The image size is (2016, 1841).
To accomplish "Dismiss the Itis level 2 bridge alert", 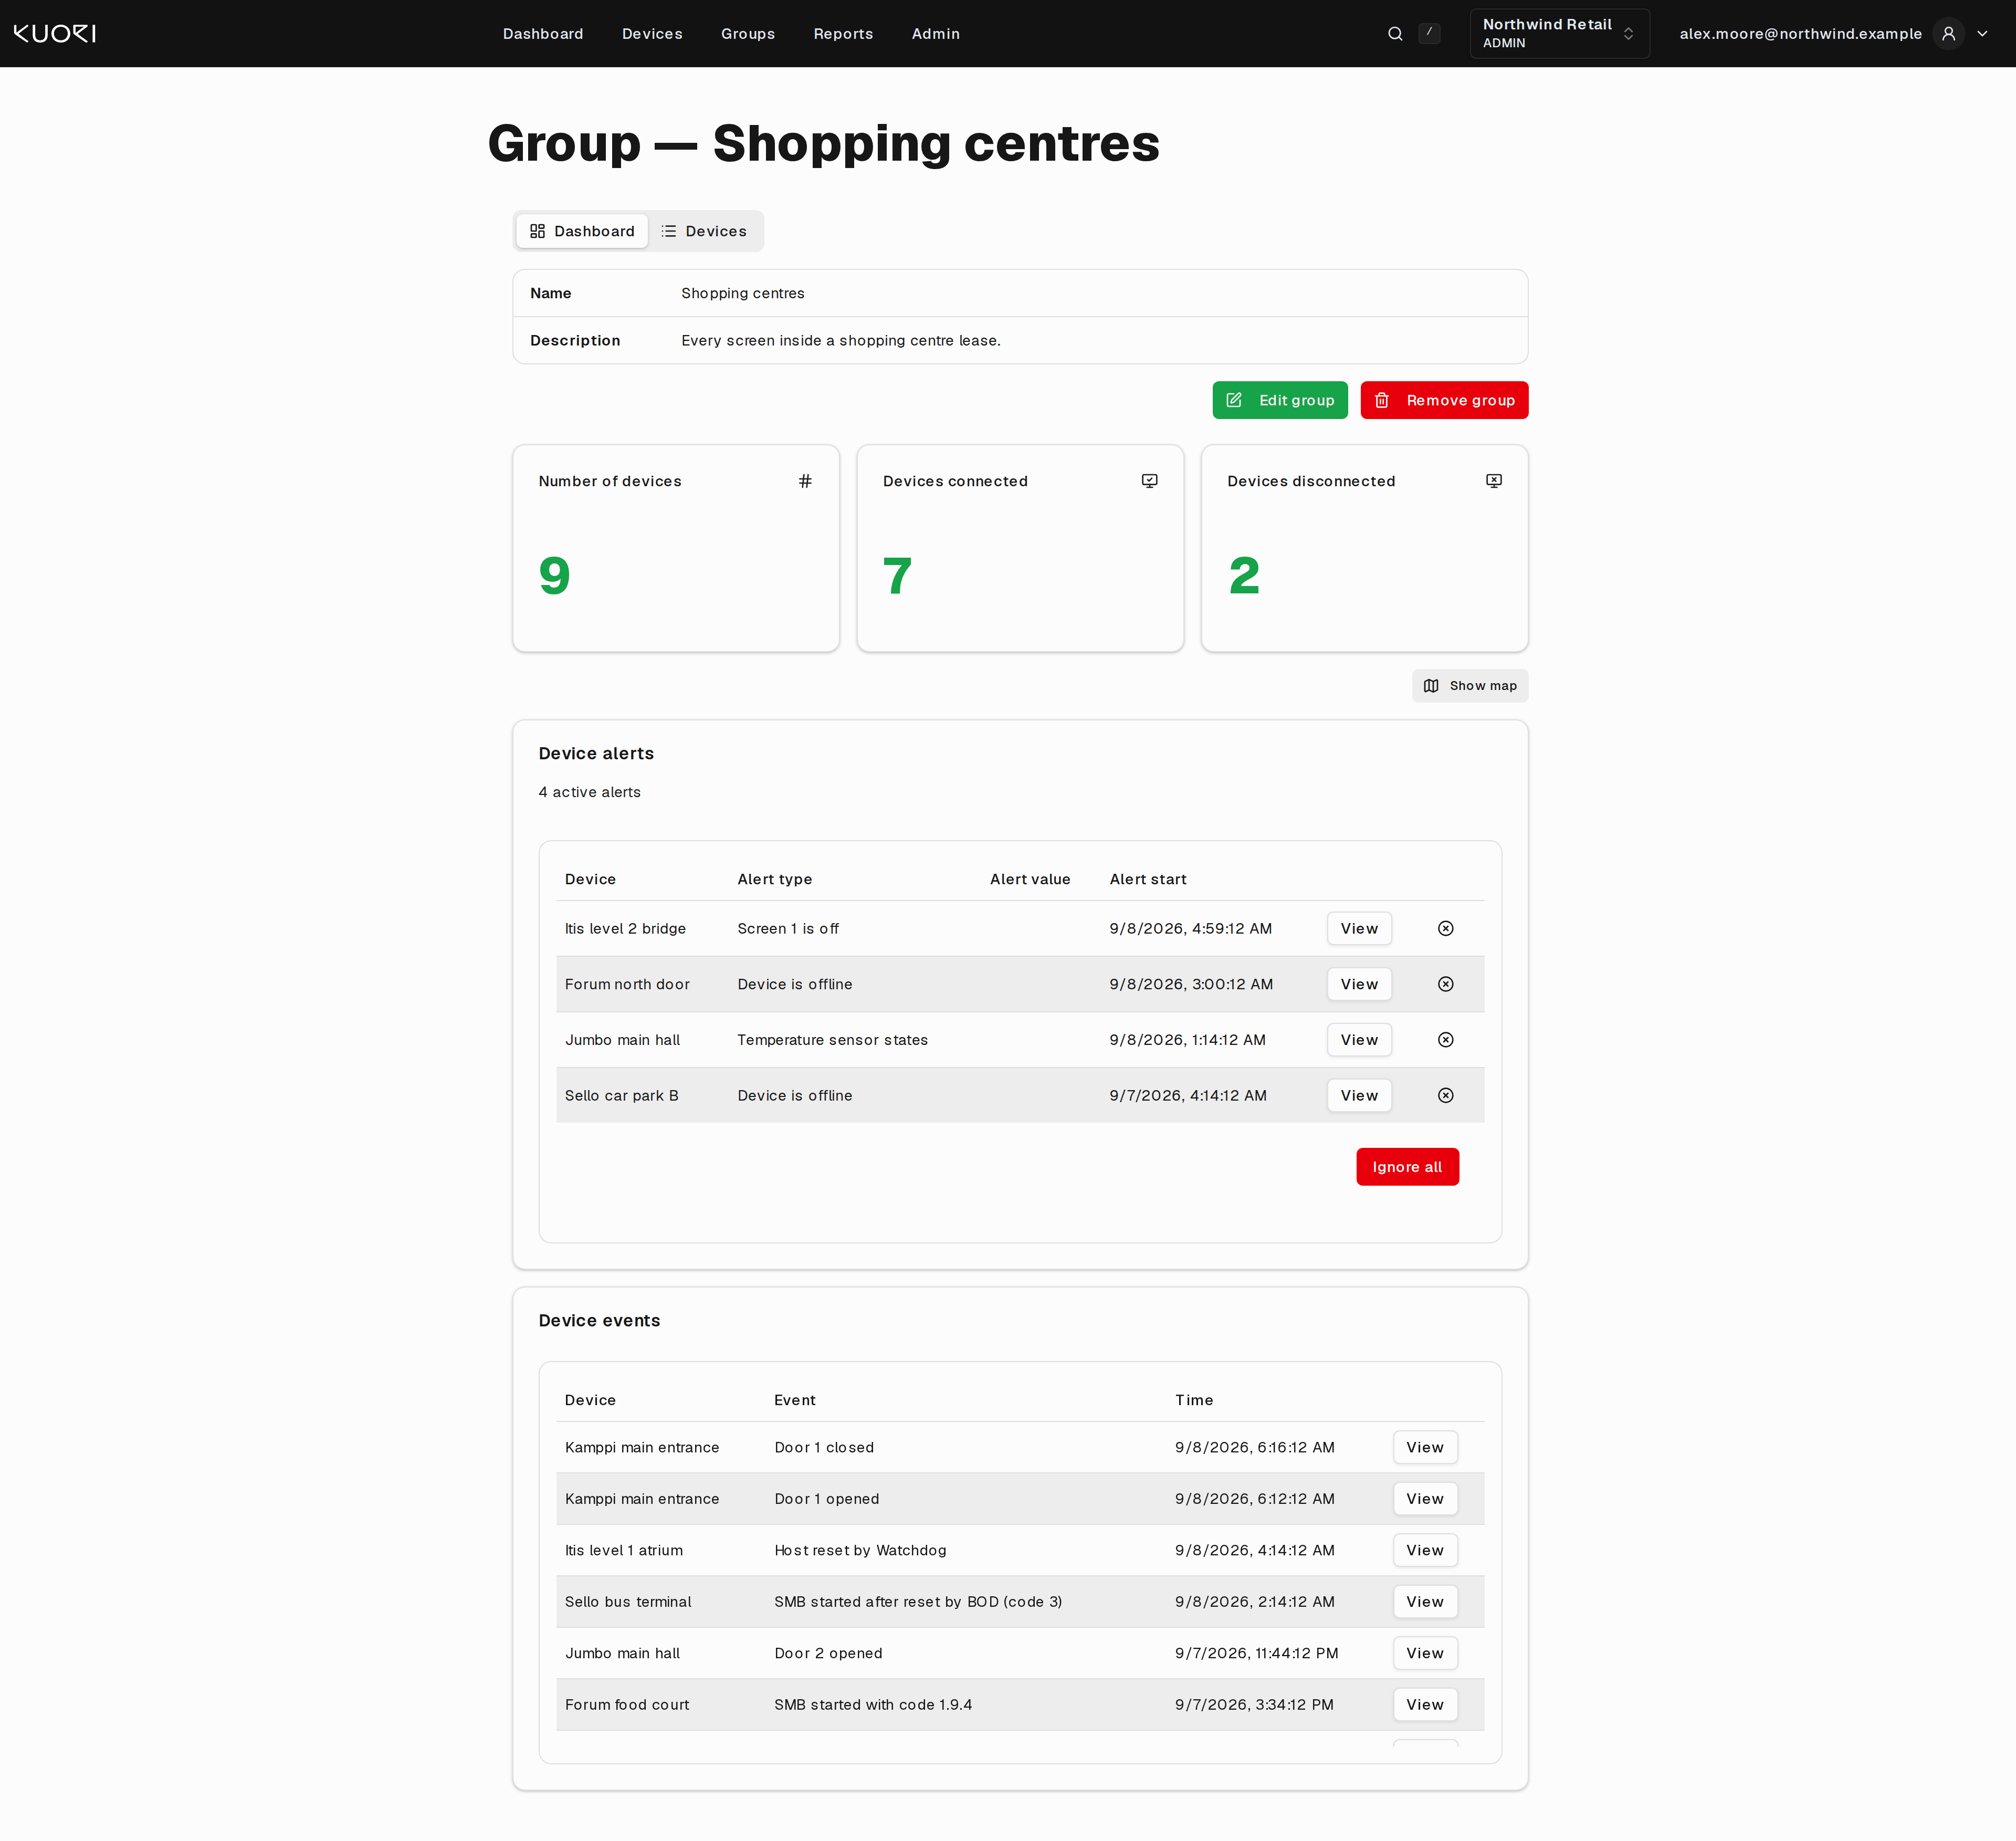I will pos(1445,929).
